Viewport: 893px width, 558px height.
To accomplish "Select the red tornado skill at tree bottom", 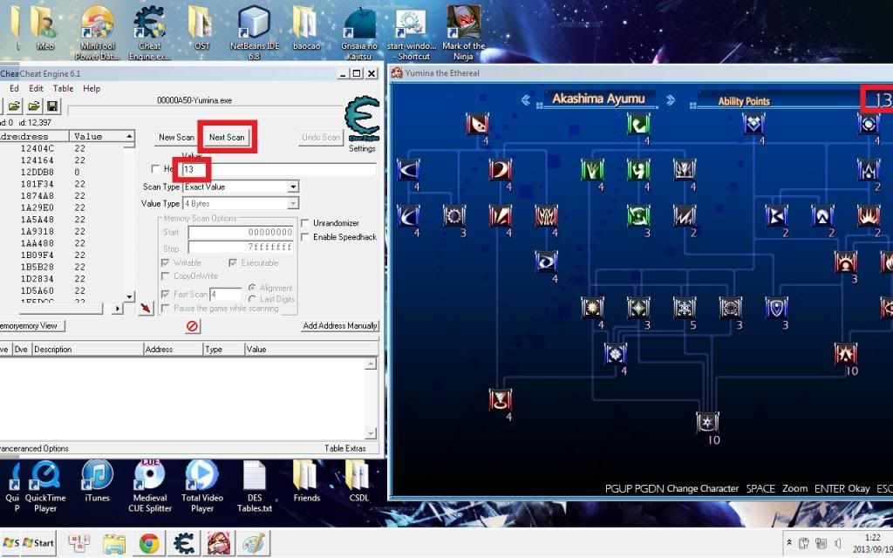I will (x=500, y=399).
